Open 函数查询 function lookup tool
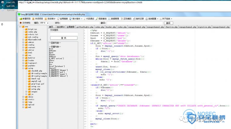The image size is (231, 129). (101, 19)
